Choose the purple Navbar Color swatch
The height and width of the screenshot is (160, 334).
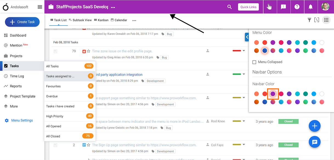point(273,94)
